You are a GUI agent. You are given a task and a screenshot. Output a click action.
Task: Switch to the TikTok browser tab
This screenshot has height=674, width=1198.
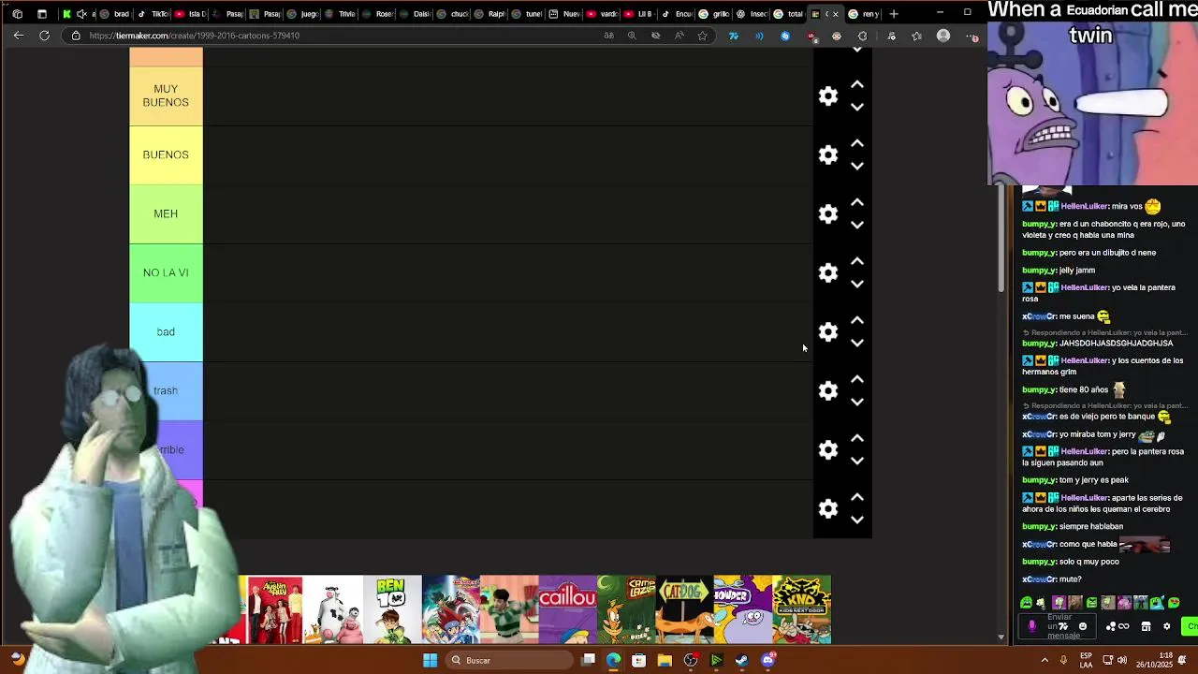(153, 14)
